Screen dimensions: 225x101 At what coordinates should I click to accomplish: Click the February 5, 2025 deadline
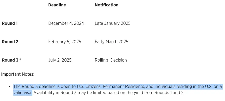tap(65, 42)
